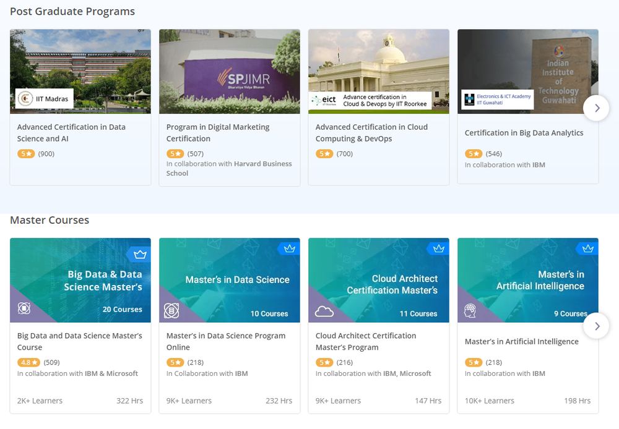Screen dimensions: 619x429
Task: Click 'In collaboration with Harvard Business School' text
Action: pyautogui.click(x=229, y=168)
